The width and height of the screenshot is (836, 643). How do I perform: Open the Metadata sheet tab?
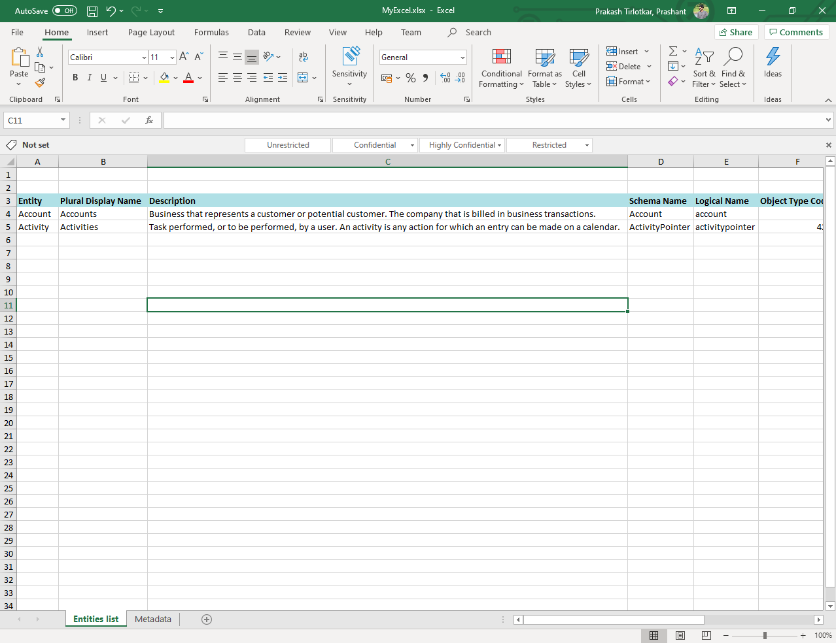click(152, 619)
